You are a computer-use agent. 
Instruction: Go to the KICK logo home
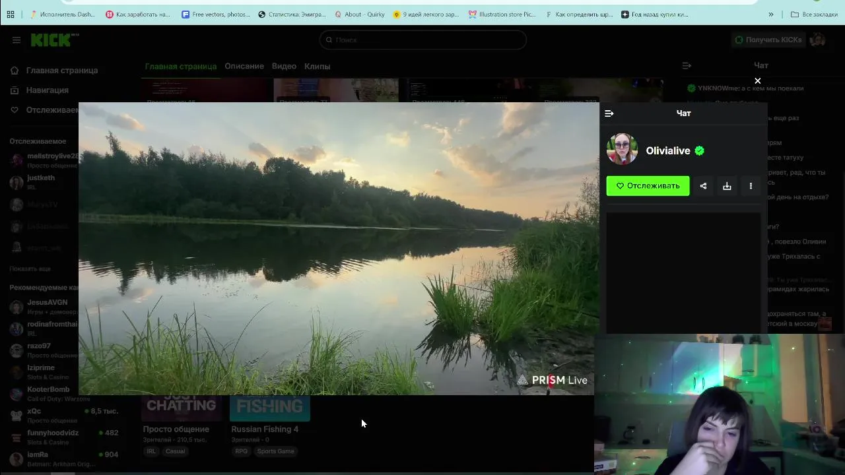[54, 40]
